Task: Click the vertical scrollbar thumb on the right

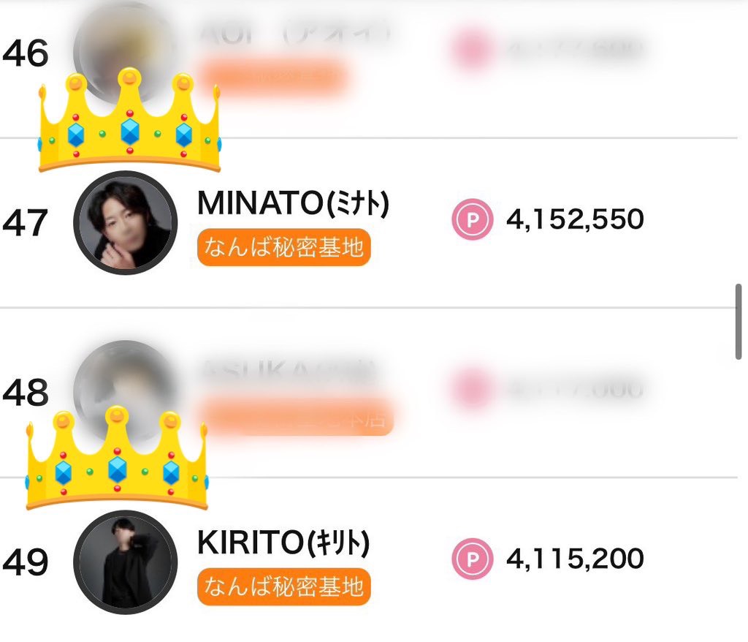Action: pos(739,322)
